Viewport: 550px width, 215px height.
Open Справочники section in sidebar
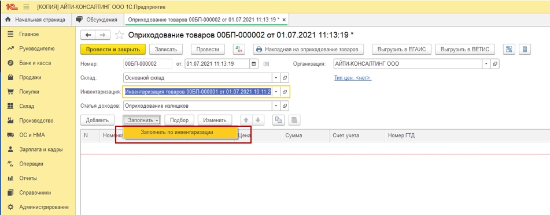point(38,193)
